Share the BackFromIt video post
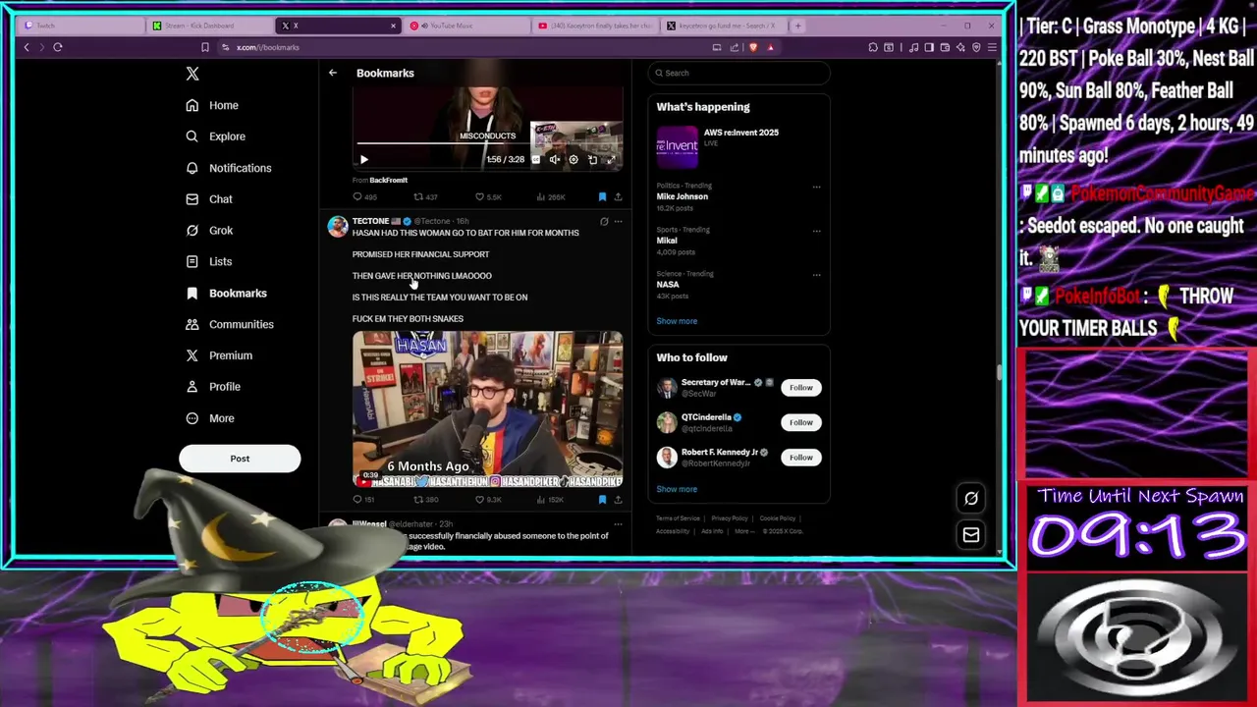The height and width of the screenshot is (707, 1257). [x=618, y=197]
